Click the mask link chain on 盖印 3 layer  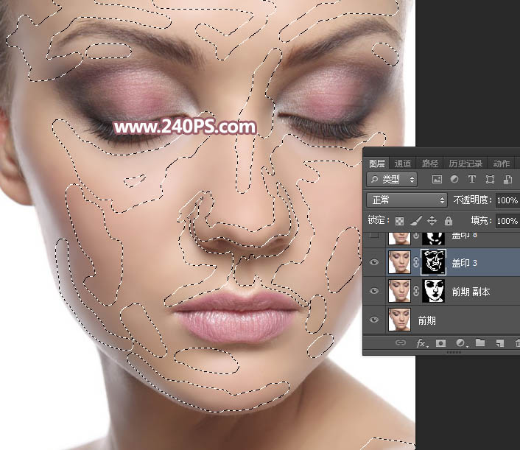pos(416,262)
